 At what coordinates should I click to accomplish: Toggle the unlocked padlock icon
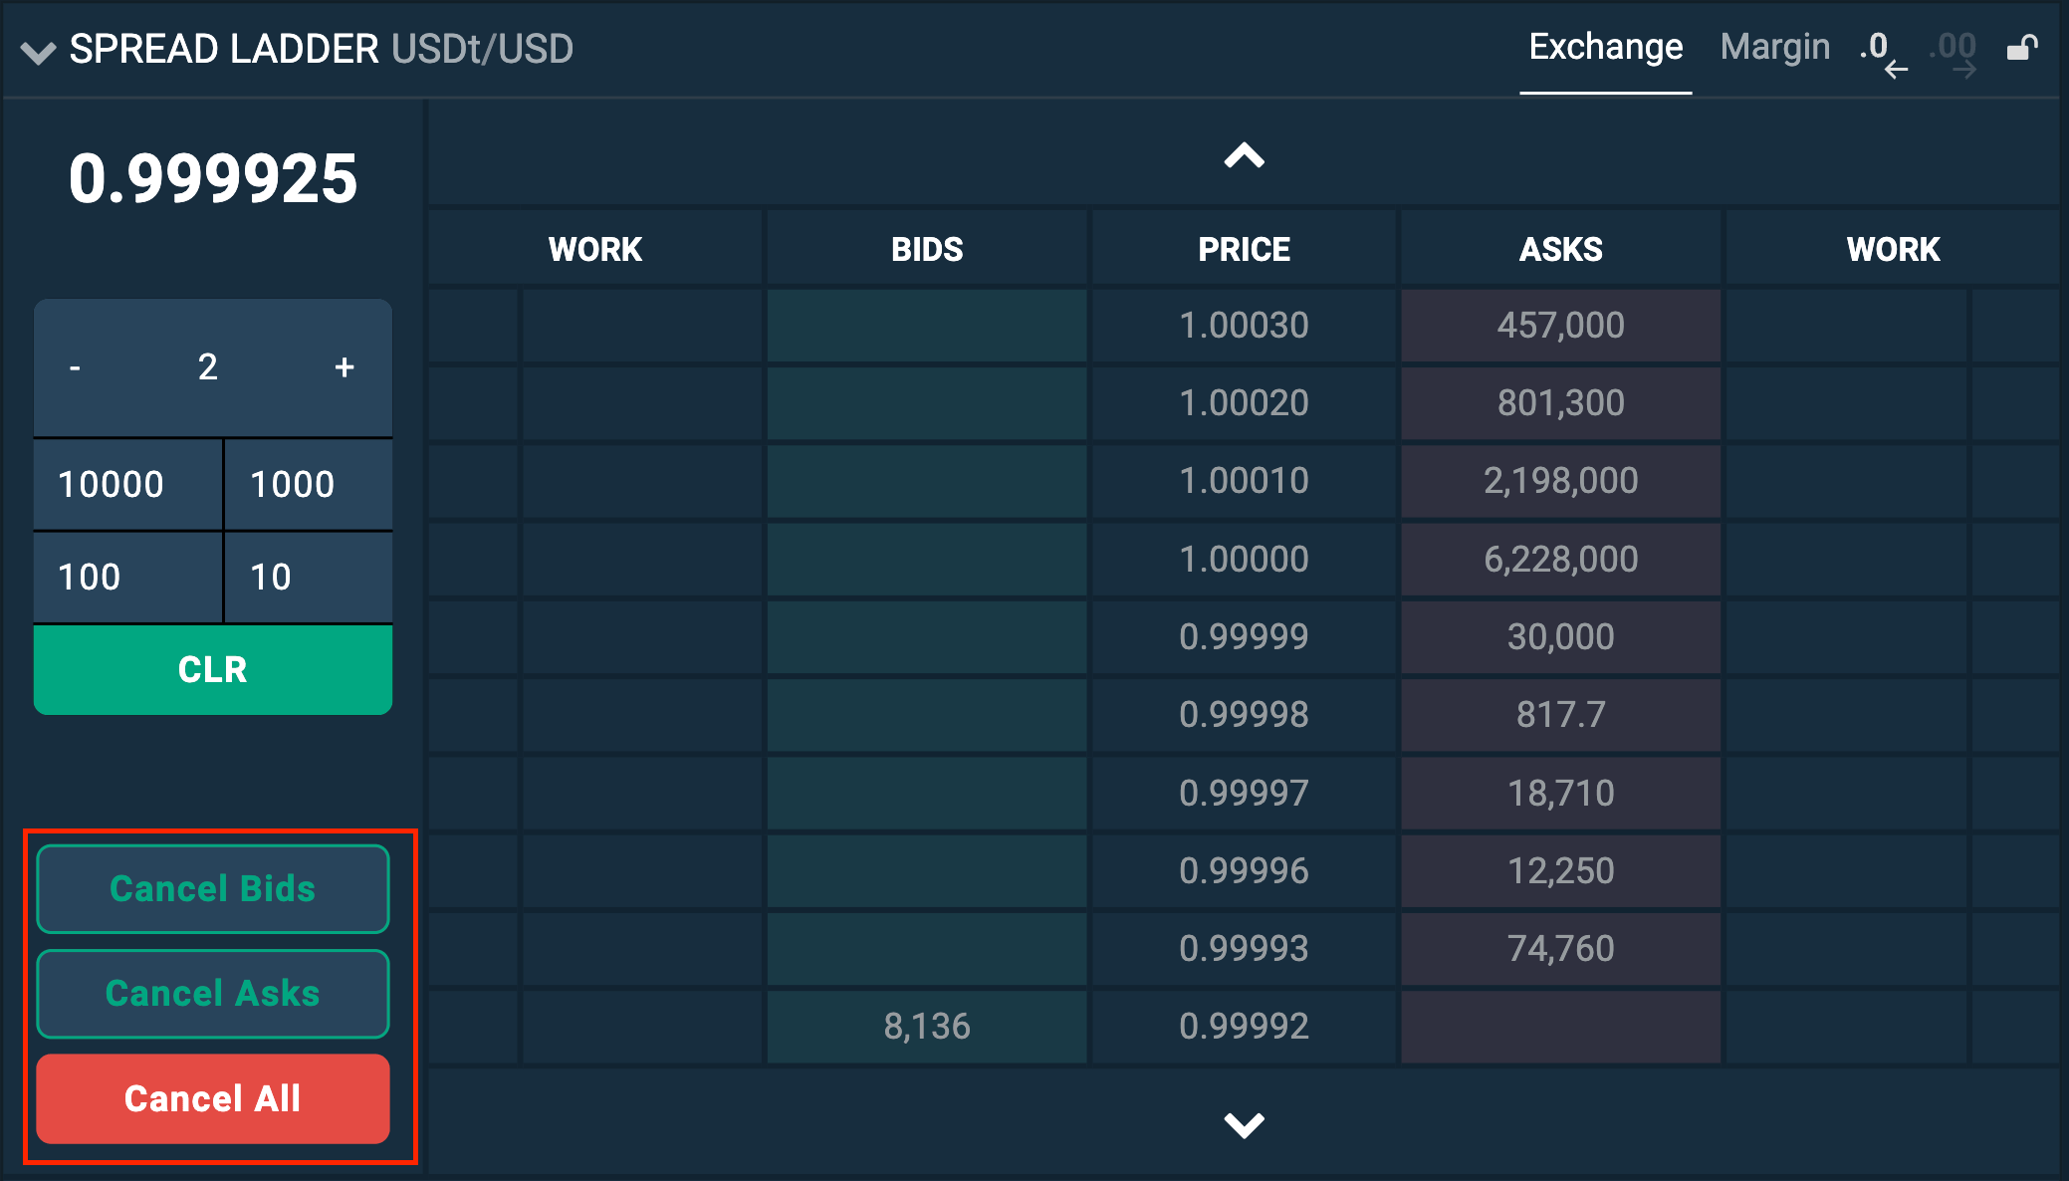tap(2022, 48)
